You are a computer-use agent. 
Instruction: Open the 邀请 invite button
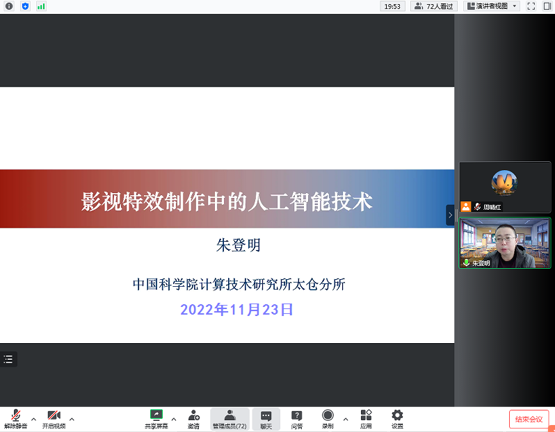pyautogui.click(x=193, y=419)
